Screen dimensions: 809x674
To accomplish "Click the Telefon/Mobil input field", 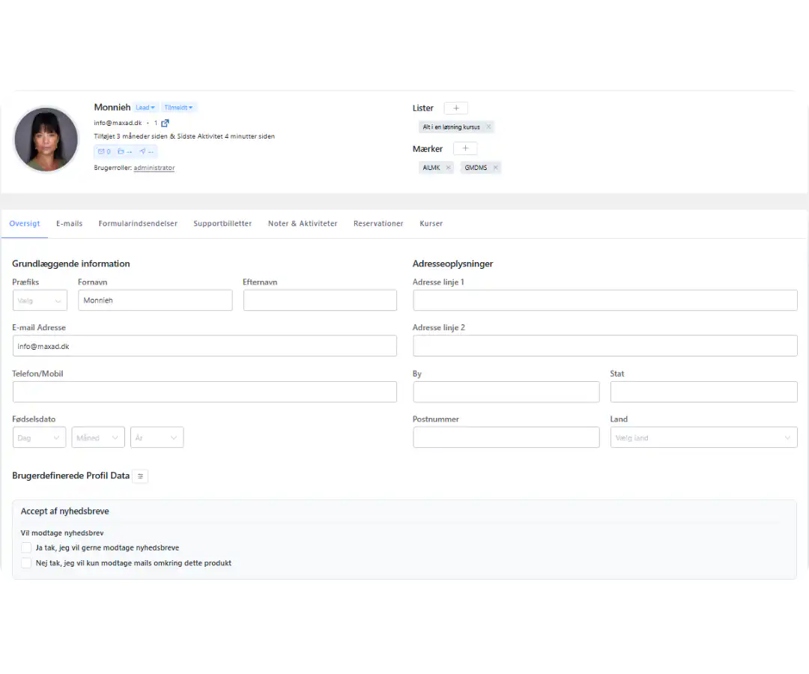I will (x=204, y=392).
